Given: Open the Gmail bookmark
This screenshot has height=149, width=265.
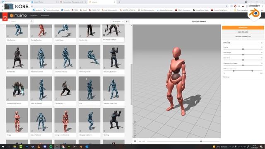Looking at the screenshot, I should point(84,10).
